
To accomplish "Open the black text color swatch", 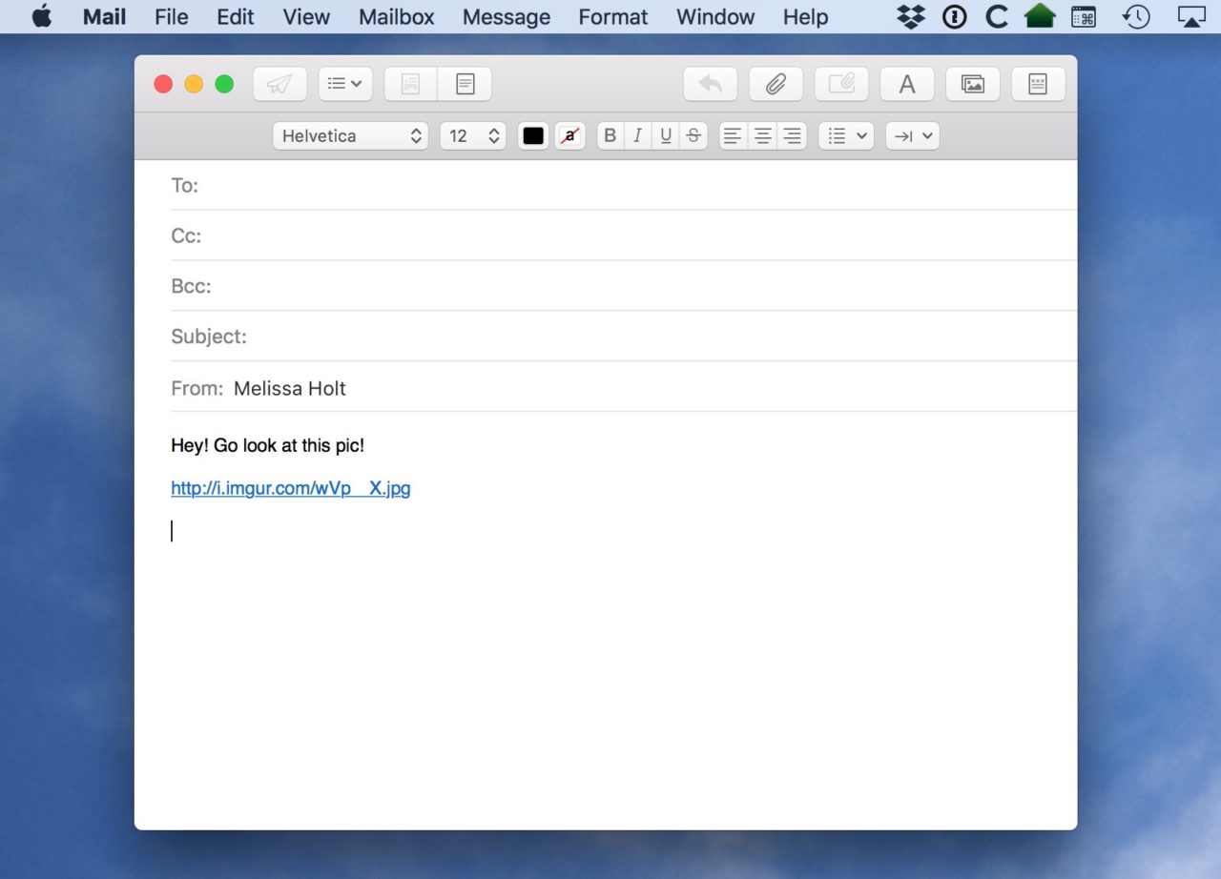I will [x=533, y=136].
